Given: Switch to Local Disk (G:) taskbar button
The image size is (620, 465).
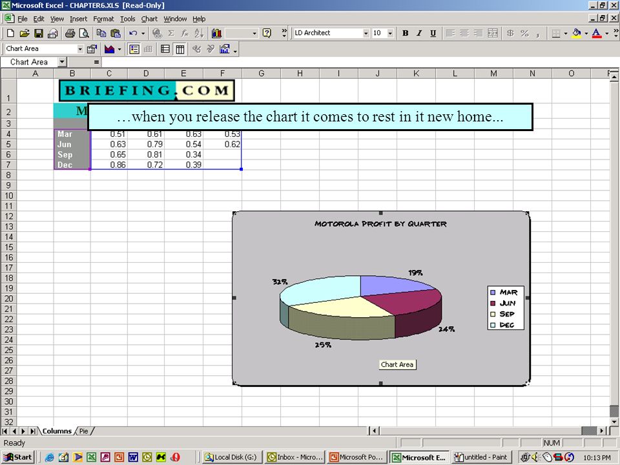Looking at the screenshot, I should tap(231, 457).
